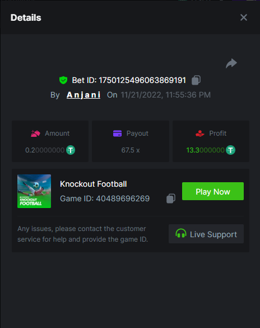Screen dimensions: 260x328
Task: Click the purple Payout card icon
Action: coord(117,133)
